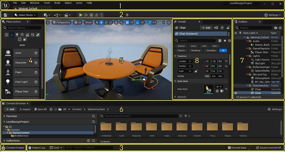Click the favorites star icon in Details
Image resolution: width=285 pixels, height=152 pixels.
[225, 41]
